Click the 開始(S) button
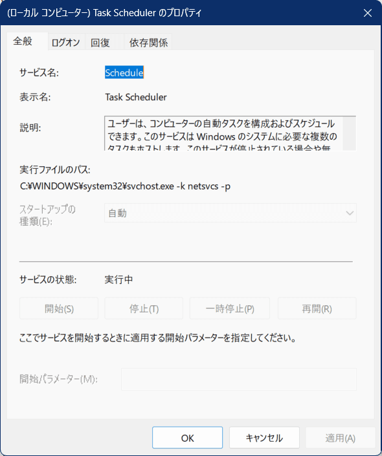Image resolution: width=382 pixels, height=456 pixels. 59,309
